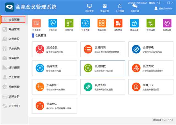176x125 pixels.
Task: Select 消费收银 in the sidebar
Action: pyautogui.click(x=14, y=39)
